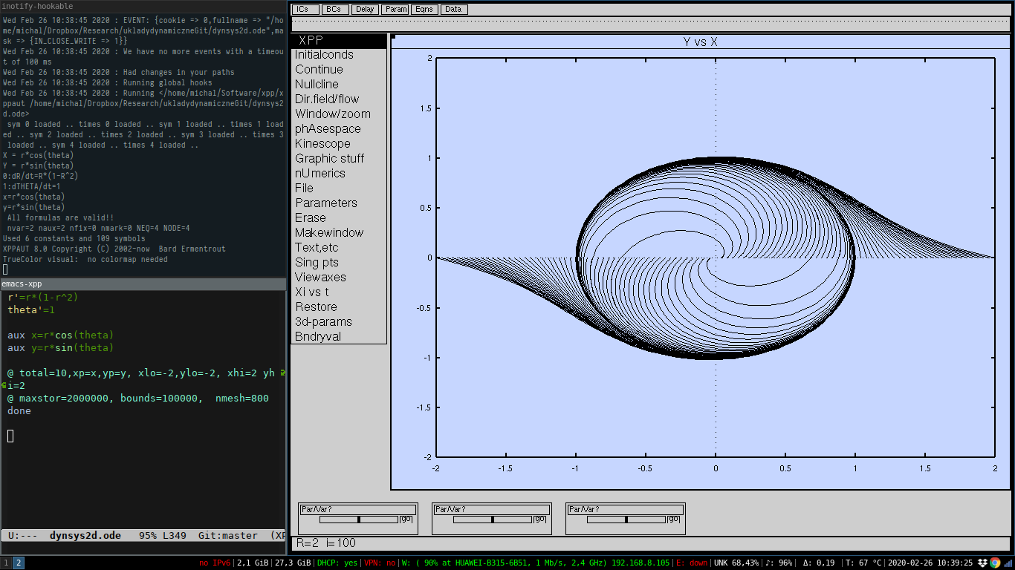Screen dimensions: 1015x570
Task: Switch to workspace 2
Action: coord(19,563)
